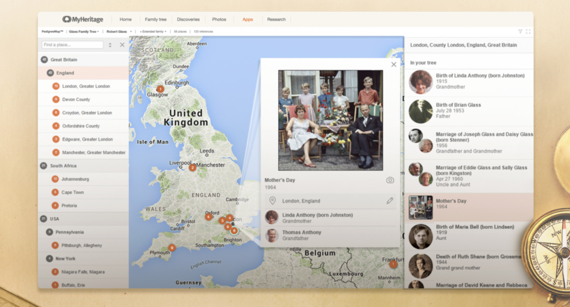The width and height of the screenshot is (570, 307).
Task: Focus the Find a place field
Action: click(72, 45)
